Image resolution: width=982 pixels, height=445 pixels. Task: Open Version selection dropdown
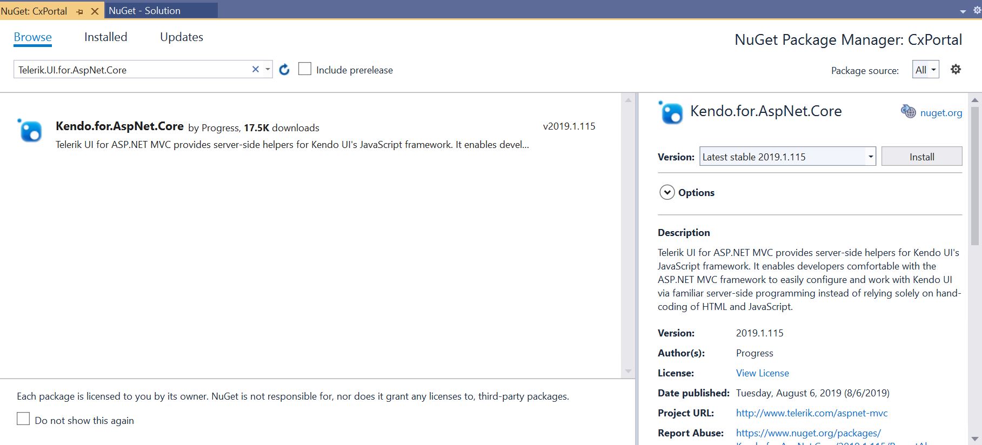coord(870,157)
